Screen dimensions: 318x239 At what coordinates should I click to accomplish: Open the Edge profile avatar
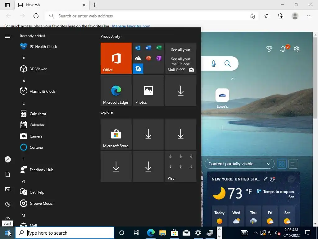(295, 16)
